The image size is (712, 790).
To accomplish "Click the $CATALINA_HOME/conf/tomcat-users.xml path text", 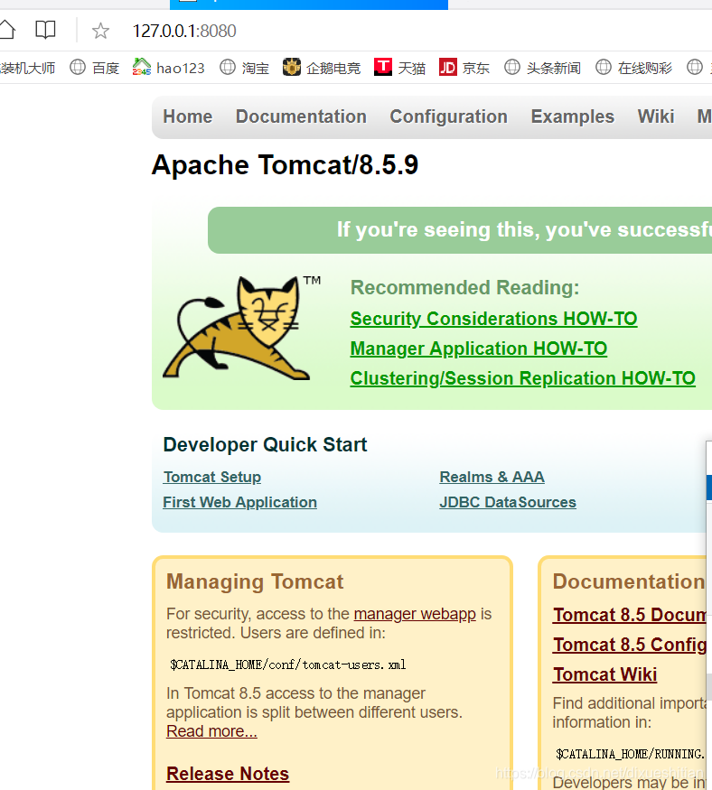I will click(x=288, y=665).
